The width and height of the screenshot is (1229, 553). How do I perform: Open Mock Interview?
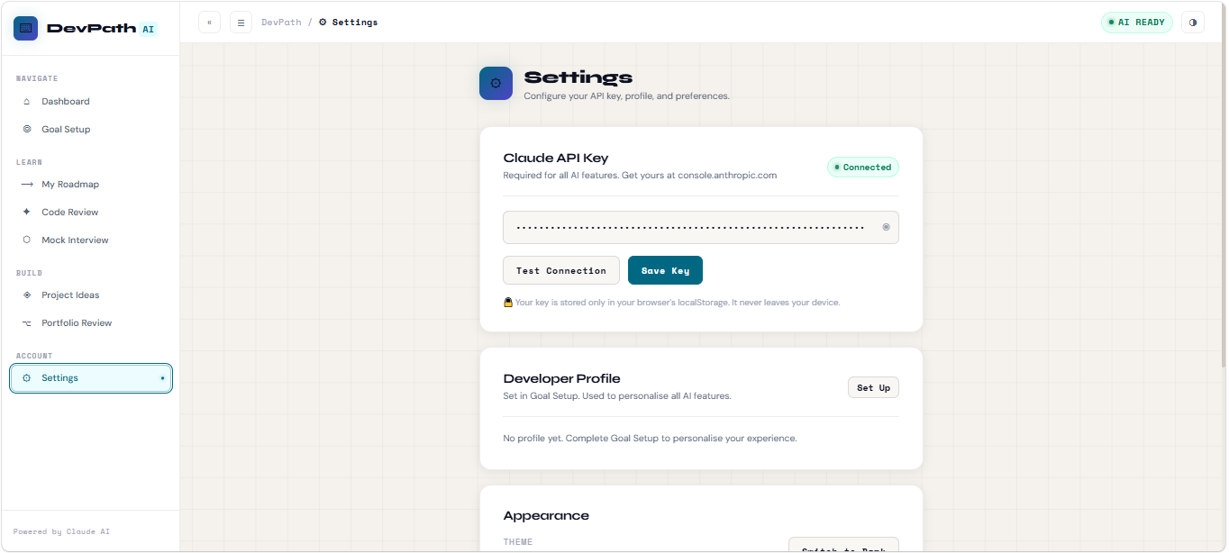pos(90,240)
